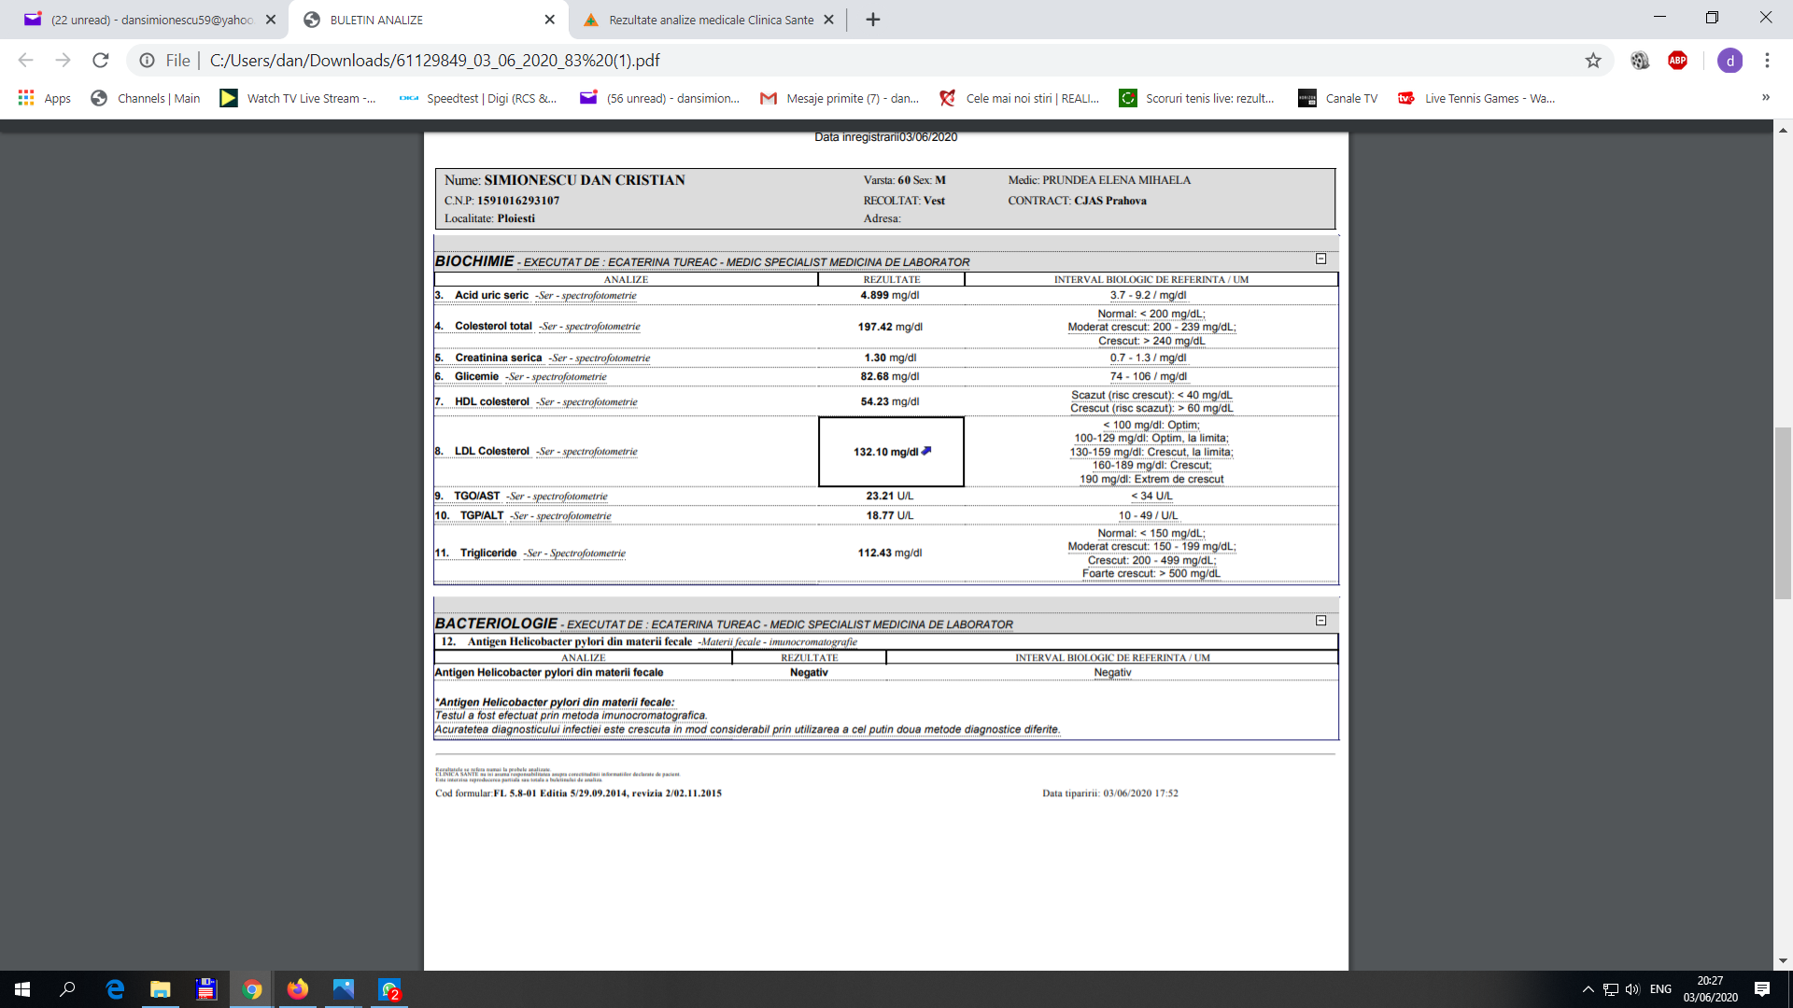Open the network status tray icon
1793x1008 pixels.
click(x=1611, y=989)
